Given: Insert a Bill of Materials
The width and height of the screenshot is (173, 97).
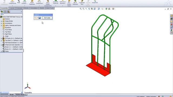Looking at the screenshot, I should pyautogui.click(x=75, y=3).
